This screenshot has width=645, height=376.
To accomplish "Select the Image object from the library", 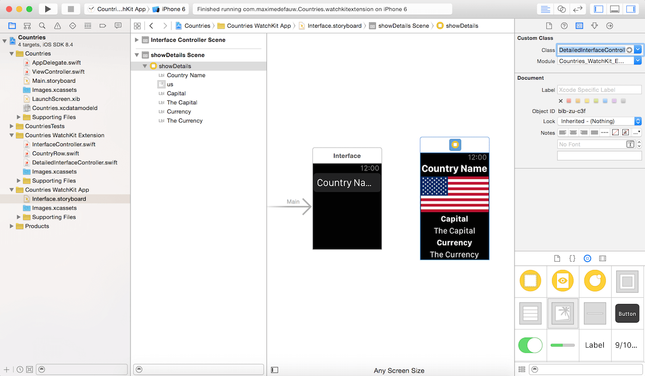I will point(563,313).
